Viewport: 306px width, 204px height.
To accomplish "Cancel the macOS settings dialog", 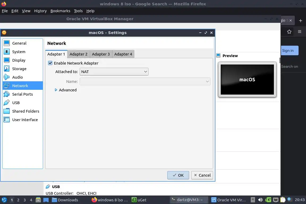I will click(x=202, y=175).
